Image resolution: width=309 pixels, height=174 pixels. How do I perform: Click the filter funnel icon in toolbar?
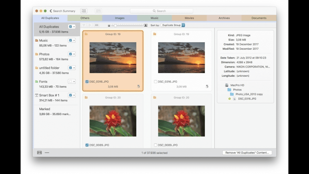(84, 25)
